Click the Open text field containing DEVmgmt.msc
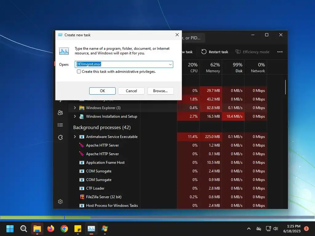This screenshot has width=315, height=236. [124, 65]
